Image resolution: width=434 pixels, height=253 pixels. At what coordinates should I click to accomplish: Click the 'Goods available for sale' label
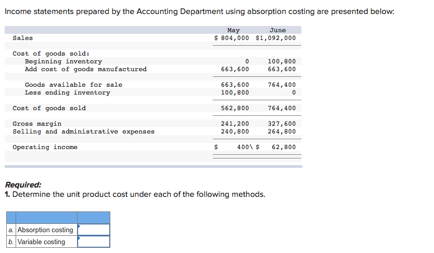[x=73, y=85]
